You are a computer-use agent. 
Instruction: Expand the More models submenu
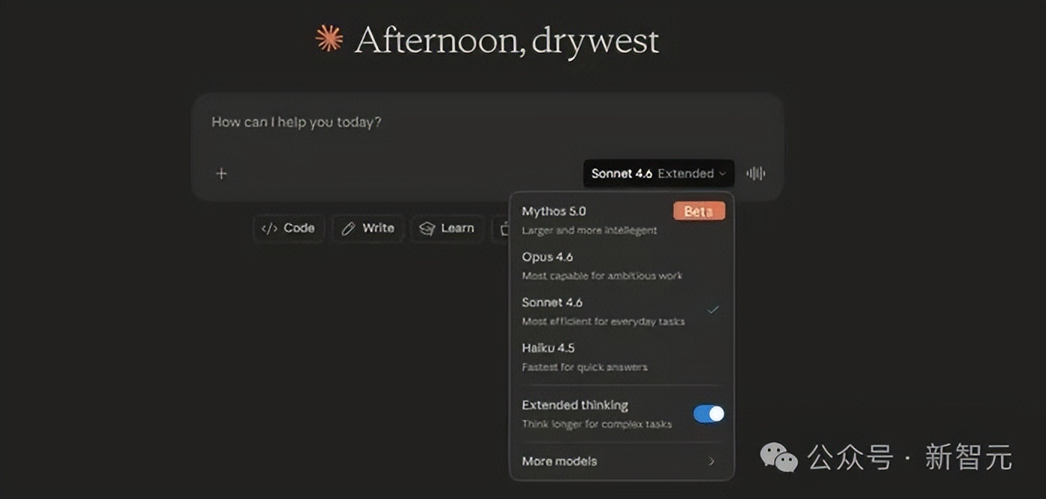620,461
